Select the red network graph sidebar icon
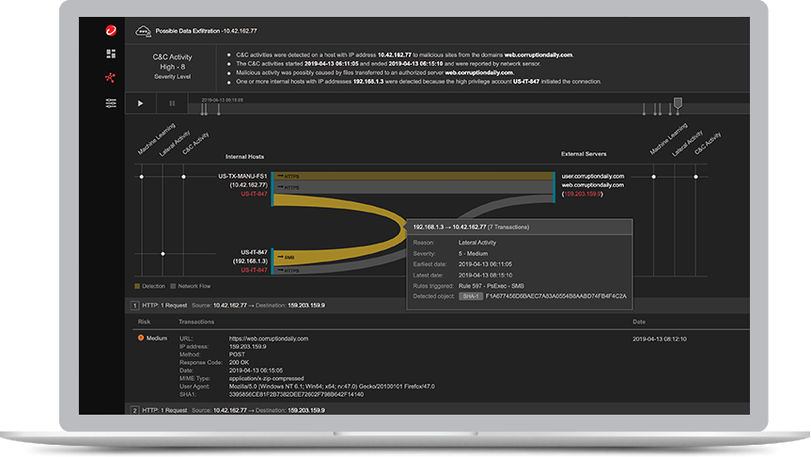 (111, 78)
